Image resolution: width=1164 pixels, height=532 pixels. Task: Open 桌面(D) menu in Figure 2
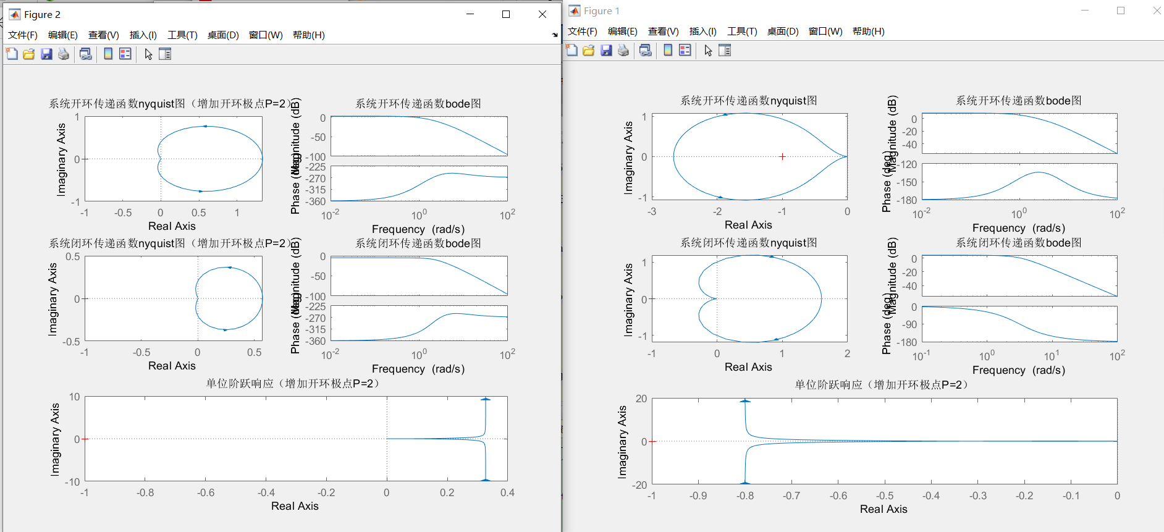click(223, 35)
